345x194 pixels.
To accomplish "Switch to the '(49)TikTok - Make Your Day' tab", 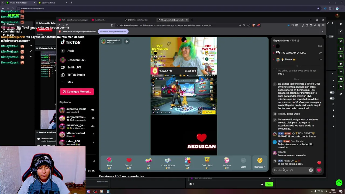I will pyautogui.click(x=138, y=20).
